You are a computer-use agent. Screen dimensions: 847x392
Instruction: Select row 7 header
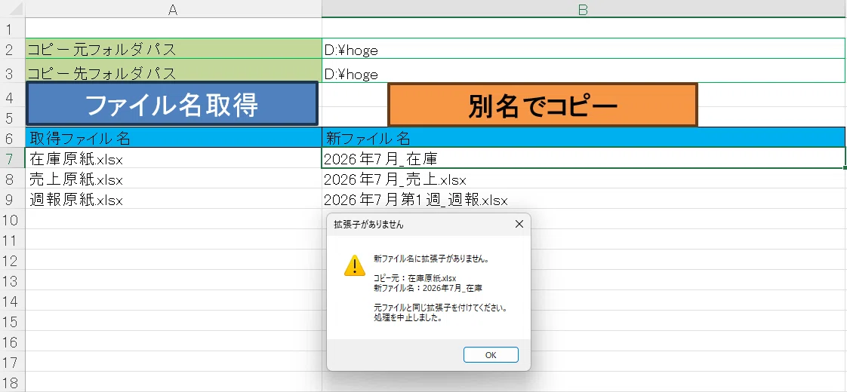[x=12, y=158]
